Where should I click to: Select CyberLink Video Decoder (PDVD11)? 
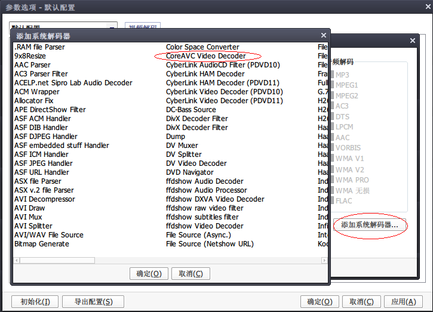224,101
